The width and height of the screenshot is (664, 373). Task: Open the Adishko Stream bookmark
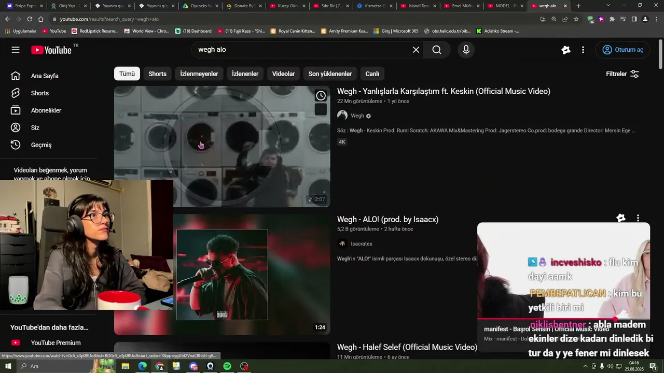[x=497, y=31]
